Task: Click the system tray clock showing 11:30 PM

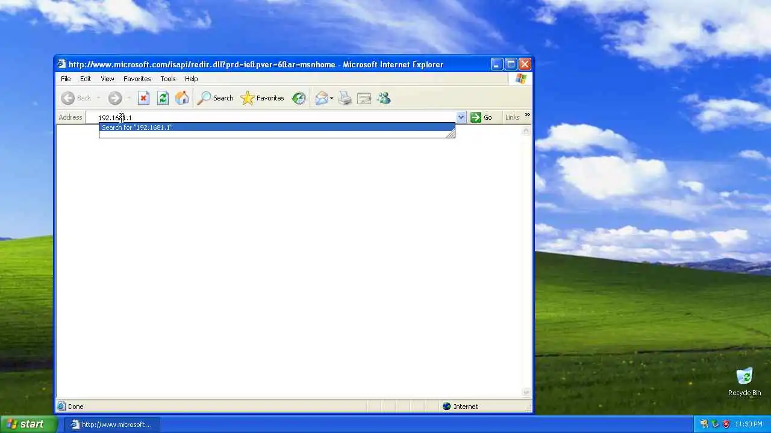Action: (x=749, y=424)
